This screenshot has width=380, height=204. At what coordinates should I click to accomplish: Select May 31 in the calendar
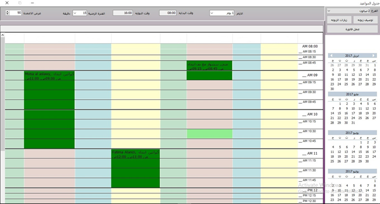[x=353, y=123]
